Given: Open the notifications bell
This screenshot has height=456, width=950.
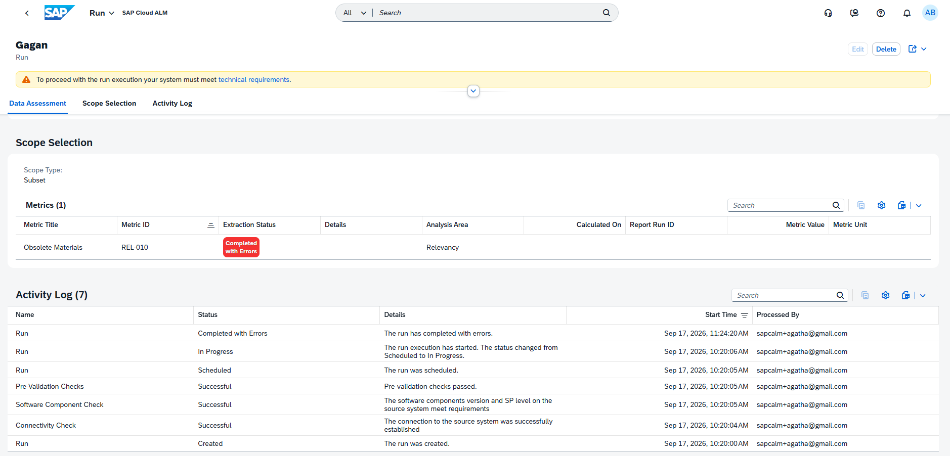Looking at the screenshot, I should (x=907, y=13).
